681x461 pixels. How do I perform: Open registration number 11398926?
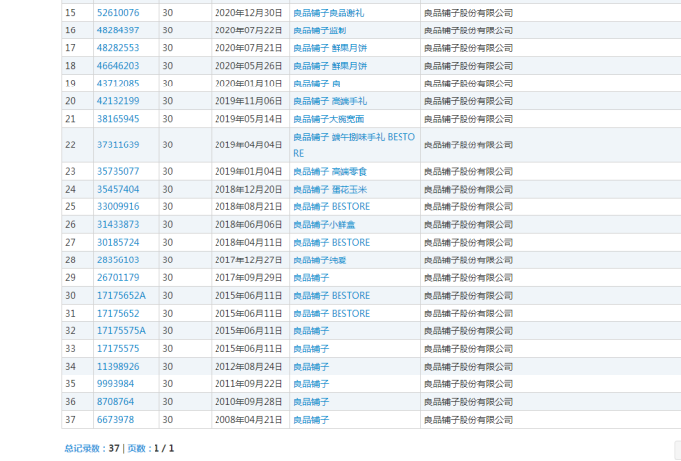118,367
